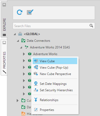Click the briefcase icon beside <GLOBAL>
The width and height of the screenshot is (100, 116).
click(x=20, y=34)
